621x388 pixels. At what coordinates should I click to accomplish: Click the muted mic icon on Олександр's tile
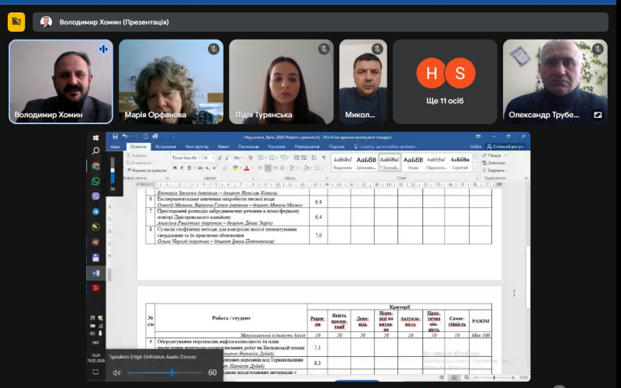click(598, 49)
